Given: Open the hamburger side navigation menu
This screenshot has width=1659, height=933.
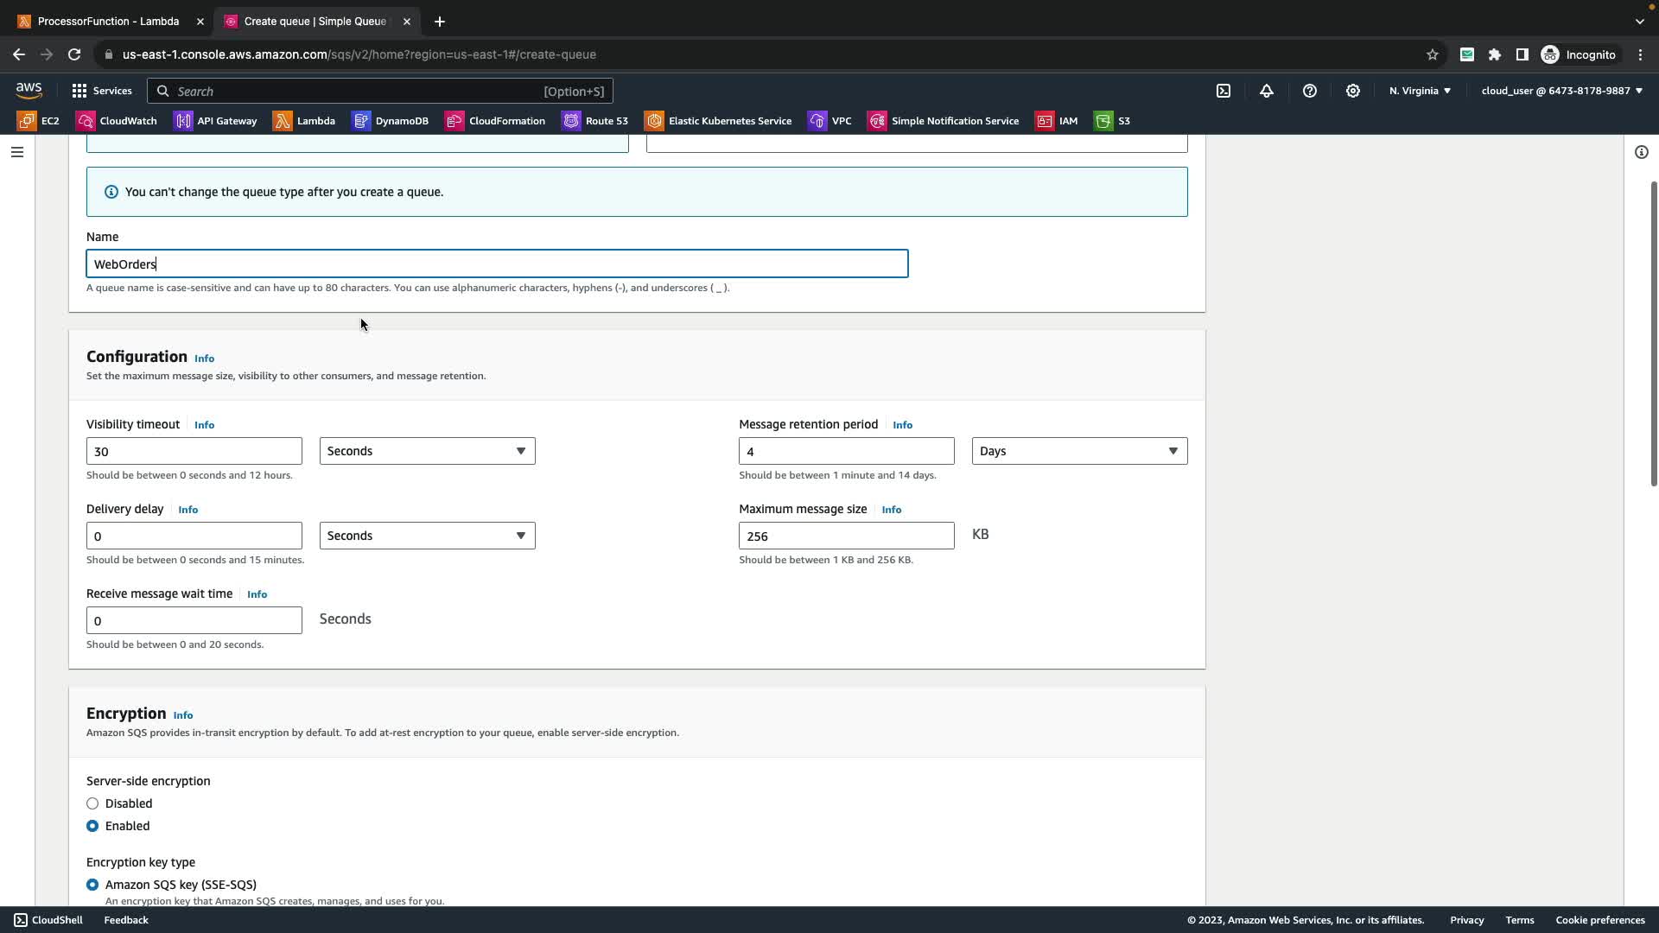Looking at the screenshot, I should pyautogui.click(x=17, y=152).
